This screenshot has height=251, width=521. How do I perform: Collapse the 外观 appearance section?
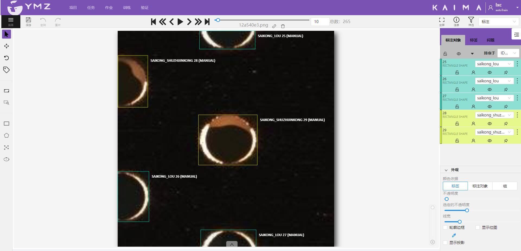click(446, 170)
